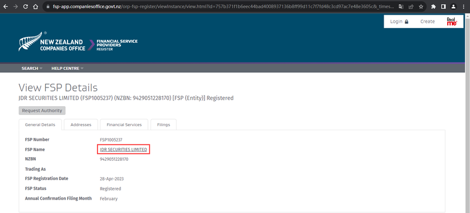Click the 28-Apr-2023 registration date
The height and width of the screenshot is (213, 470).
click(112, 179)
